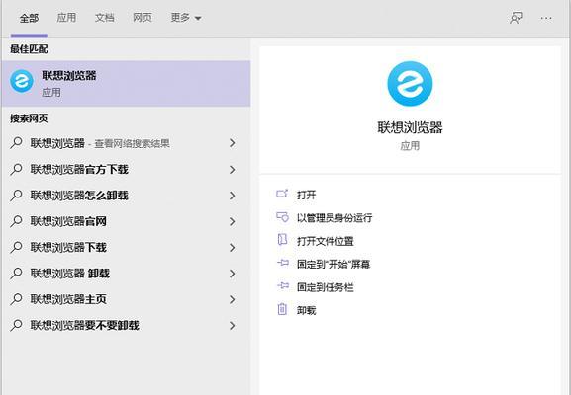Click 卸载 to uninstall the app
Screen dimensions: 571x395
point(306,310)
